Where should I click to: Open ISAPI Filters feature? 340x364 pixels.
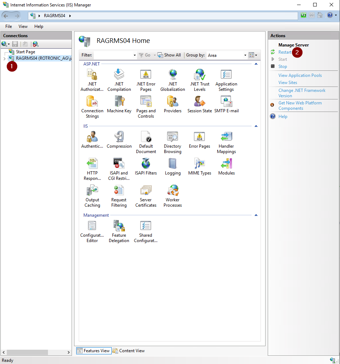[146, 167]
